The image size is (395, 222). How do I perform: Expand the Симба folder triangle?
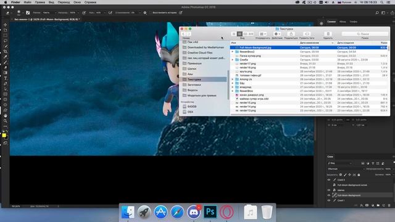(233, 60)
